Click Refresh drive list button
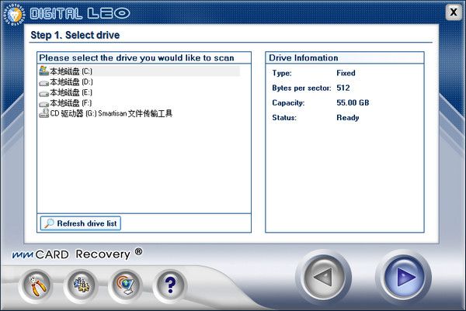This screenshot has height=311, width=466. coord(81,223)
